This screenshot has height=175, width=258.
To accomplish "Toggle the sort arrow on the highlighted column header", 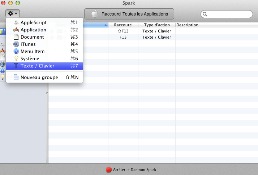I will pyautogui.click(x=106, y=25).
